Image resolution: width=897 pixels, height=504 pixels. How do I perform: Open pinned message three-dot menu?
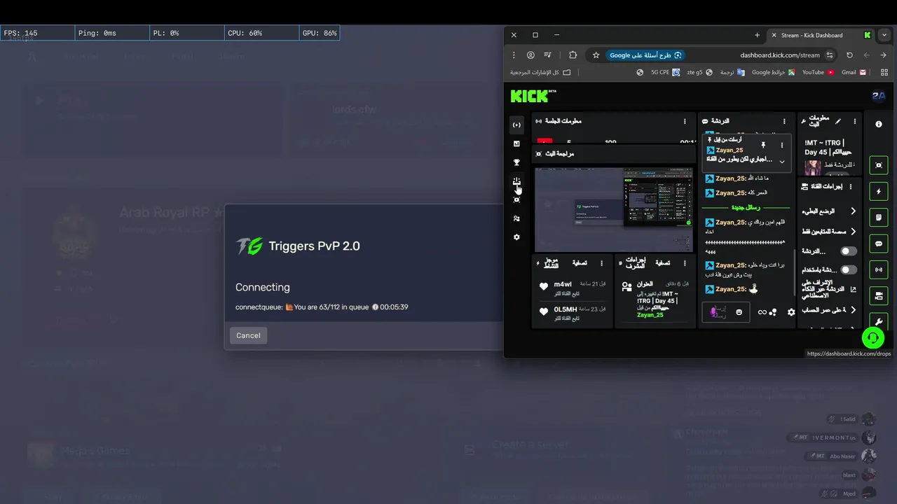point(782,145)
